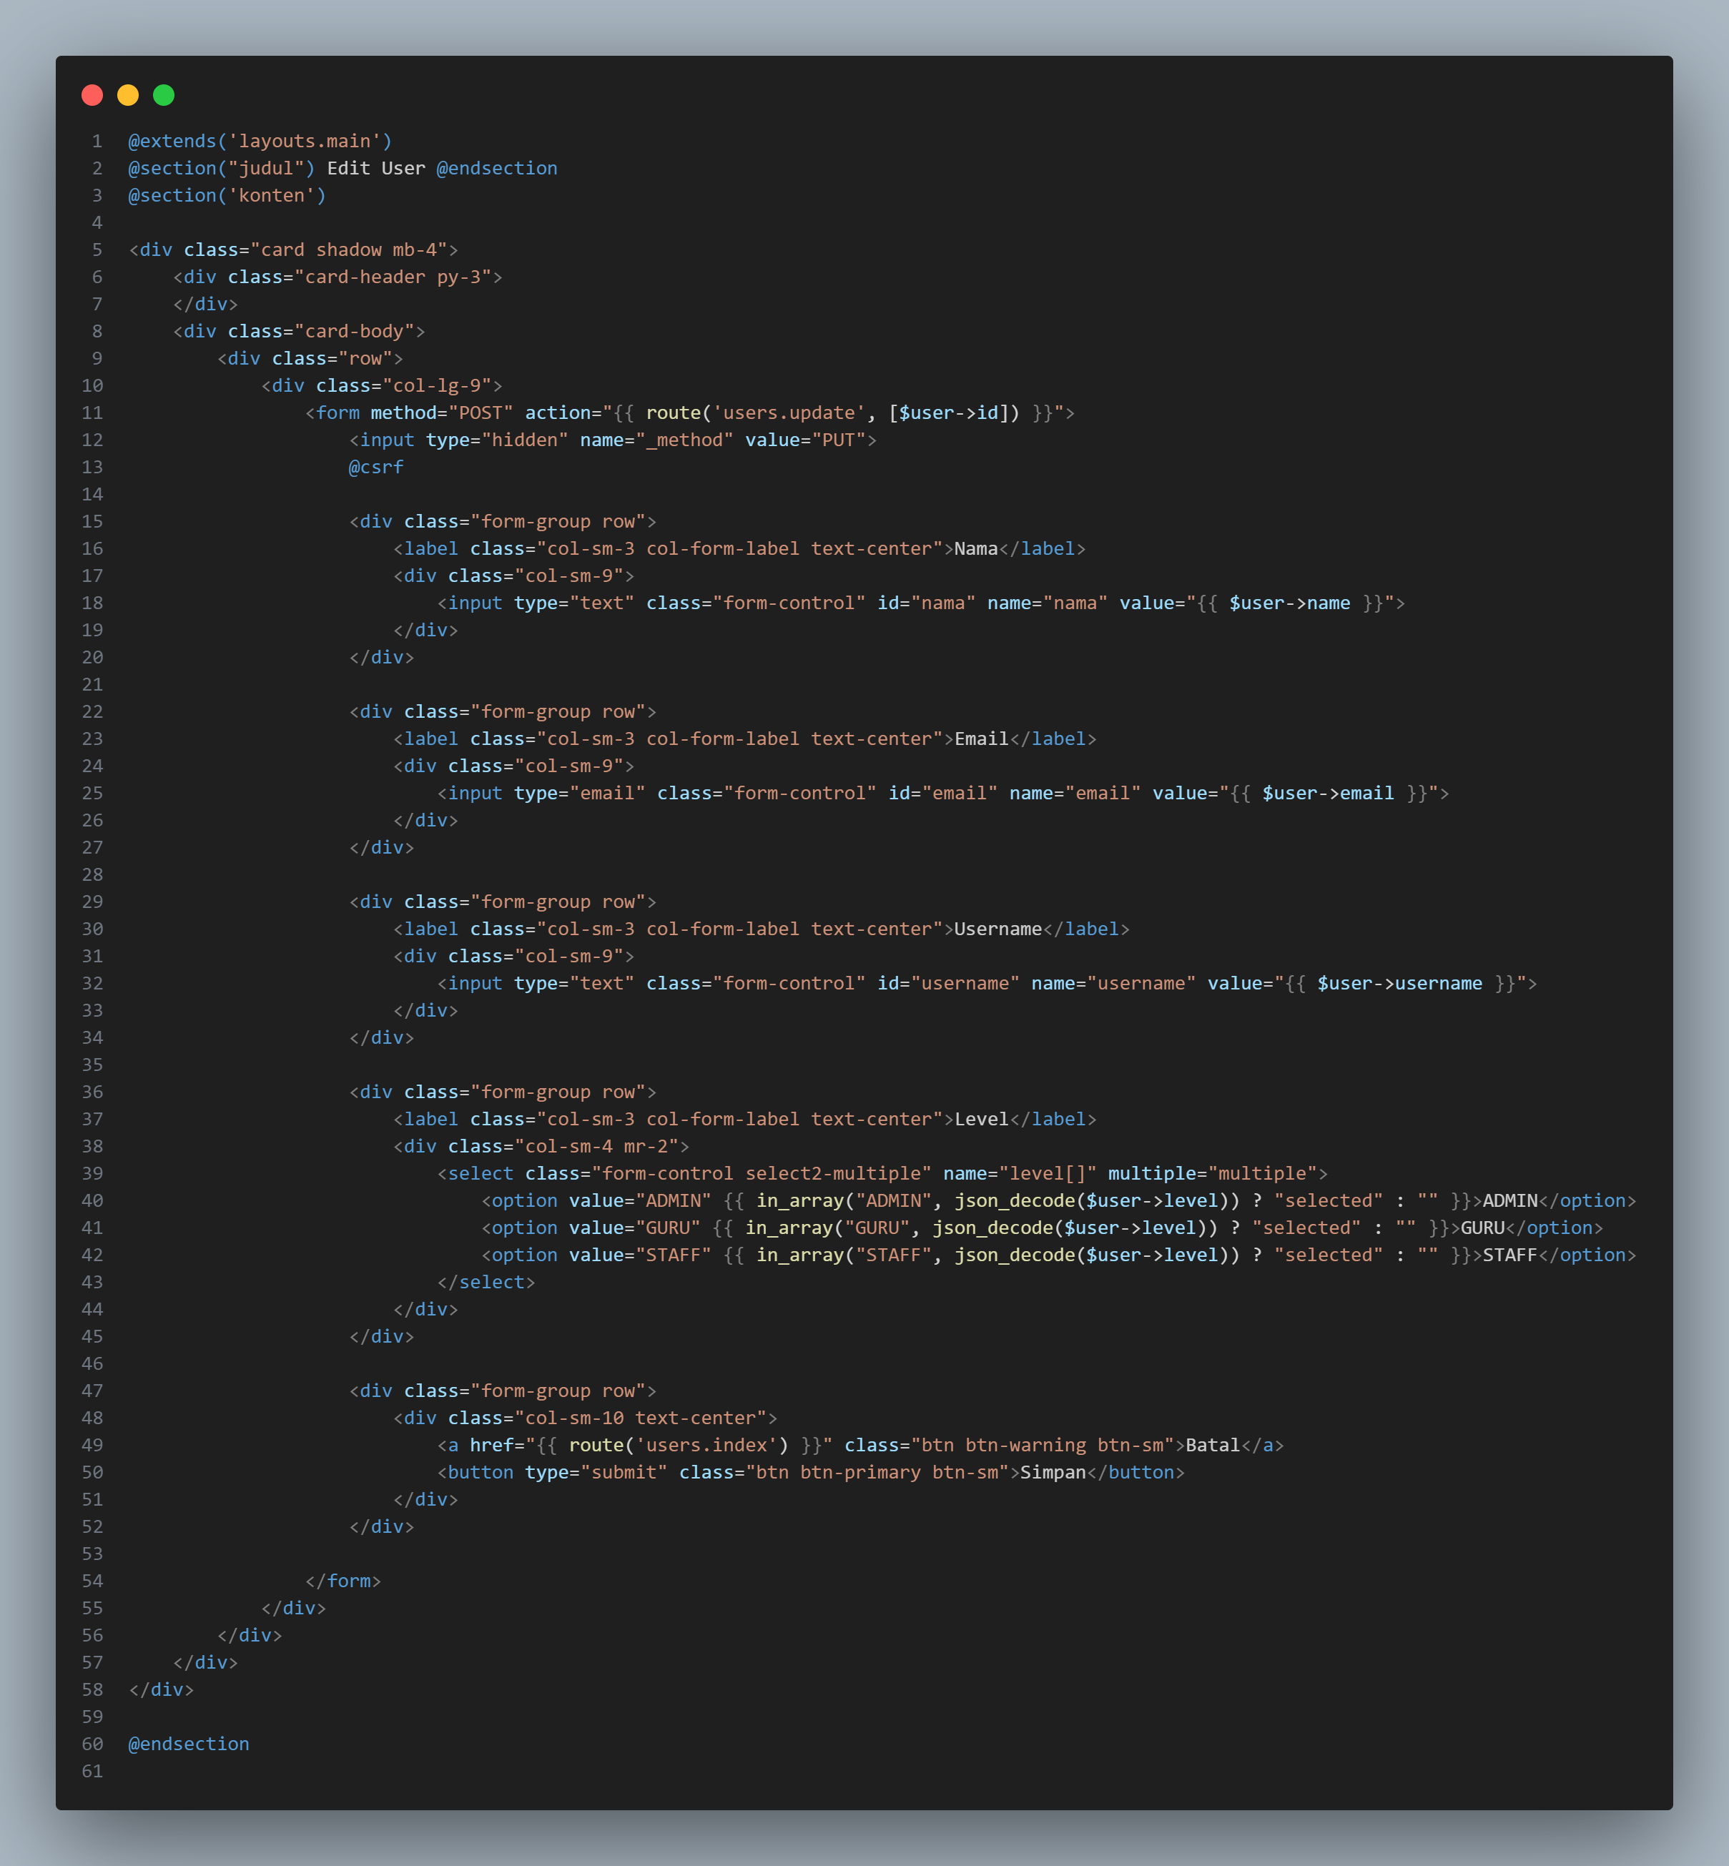Click the red close window dot

pos(92,94)
